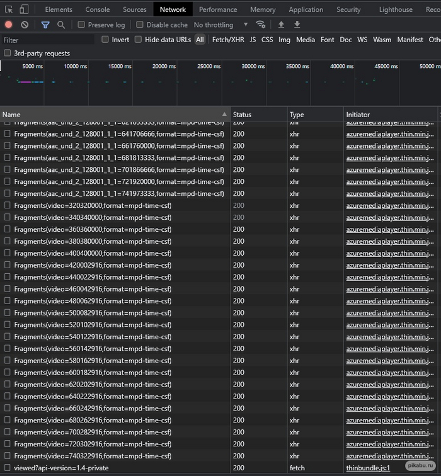The image size is (441, 476).
Task: Enable the Preserve log checkbox
Action: click(x=81, y=25)
